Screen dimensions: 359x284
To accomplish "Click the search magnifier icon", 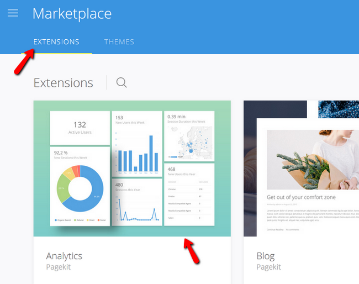I will coord(122,83).
